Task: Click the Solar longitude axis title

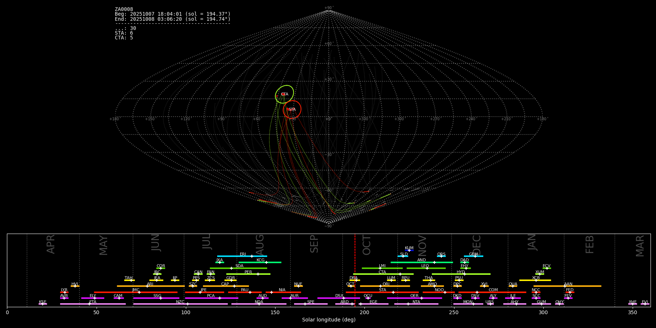Action: (x=329, y=320)
